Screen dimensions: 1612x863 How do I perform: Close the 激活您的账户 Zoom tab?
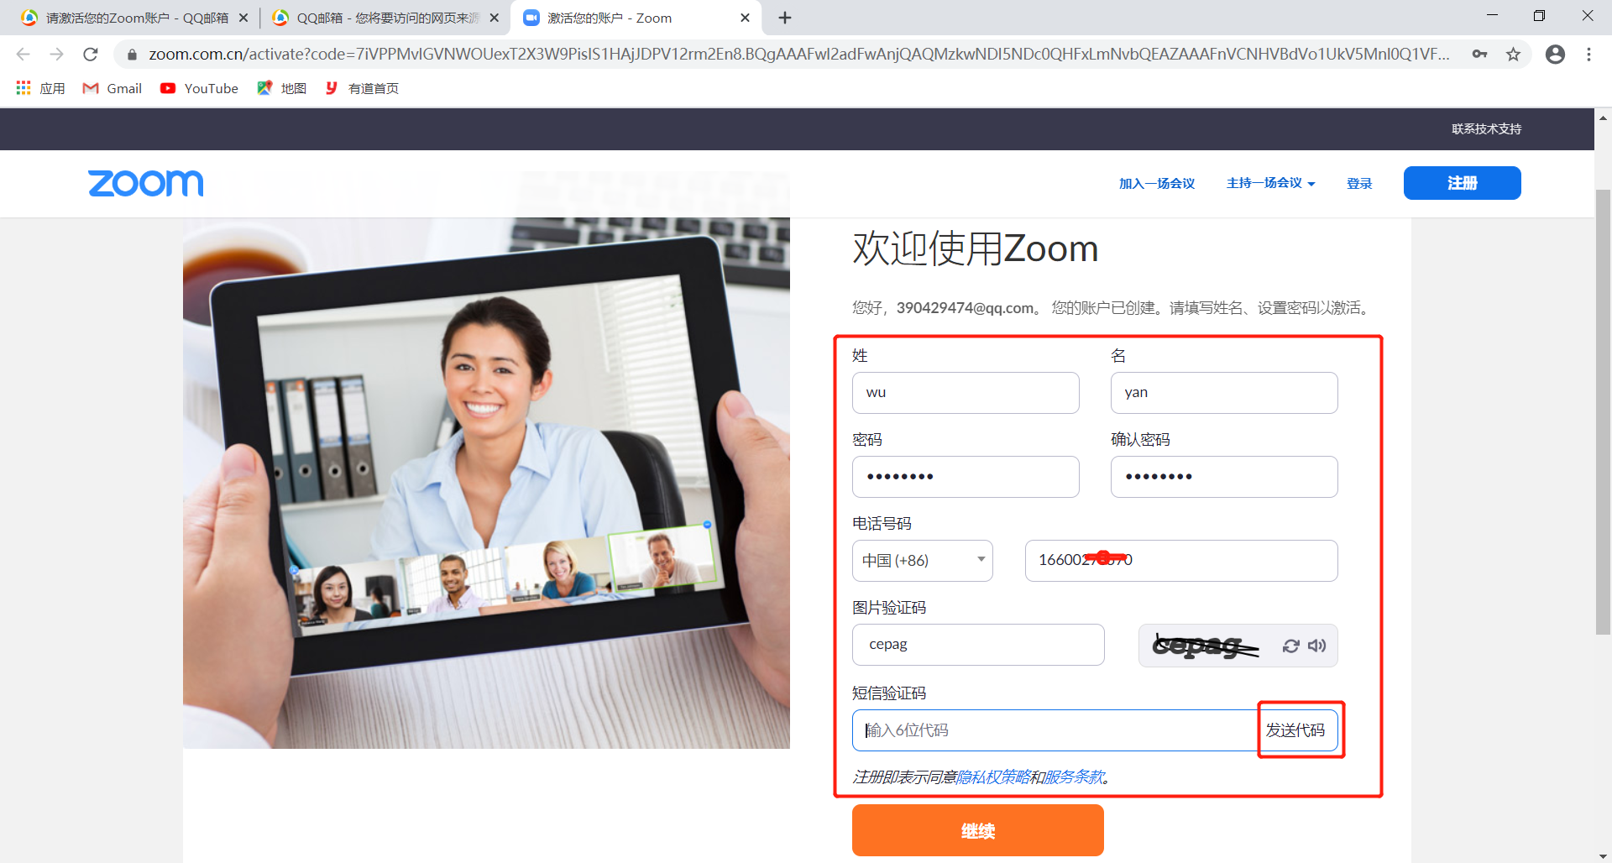click(x=745, y=18)
